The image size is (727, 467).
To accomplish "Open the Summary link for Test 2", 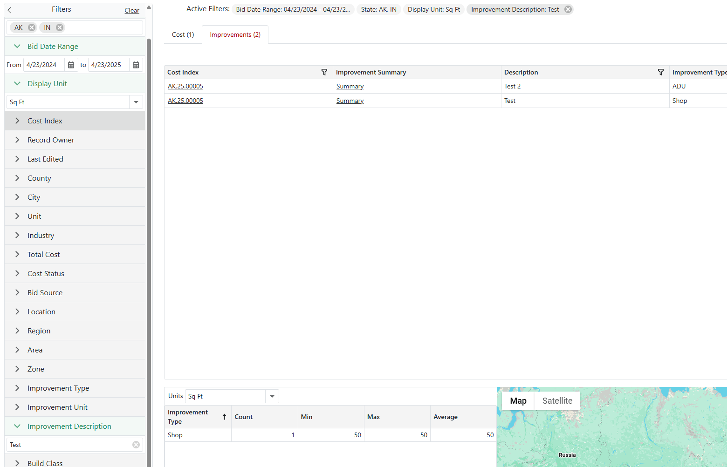I will point(350,86).
